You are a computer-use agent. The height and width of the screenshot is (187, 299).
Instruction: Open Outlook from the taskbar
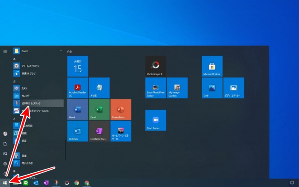(36, 183)
